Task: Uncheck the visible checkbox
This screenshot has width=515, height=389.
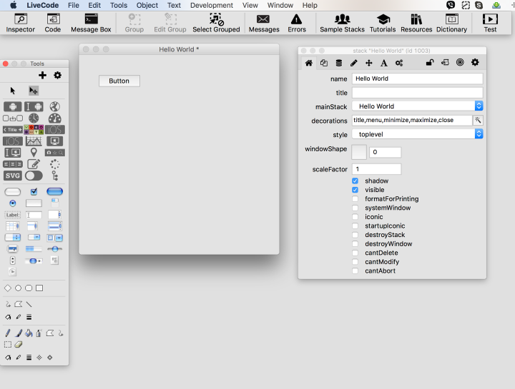Action: pyautogui.click(x=355, y=190)
